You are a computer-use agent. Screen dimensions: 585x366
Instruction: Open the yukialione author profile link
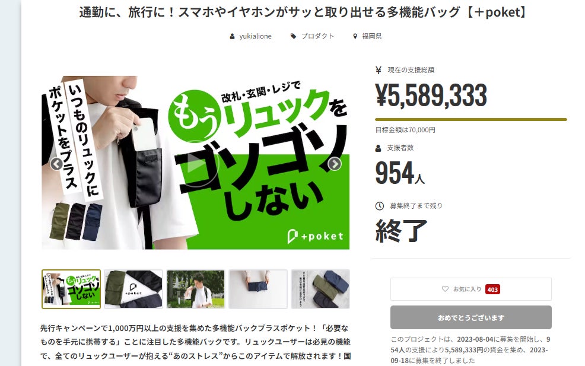255,36
